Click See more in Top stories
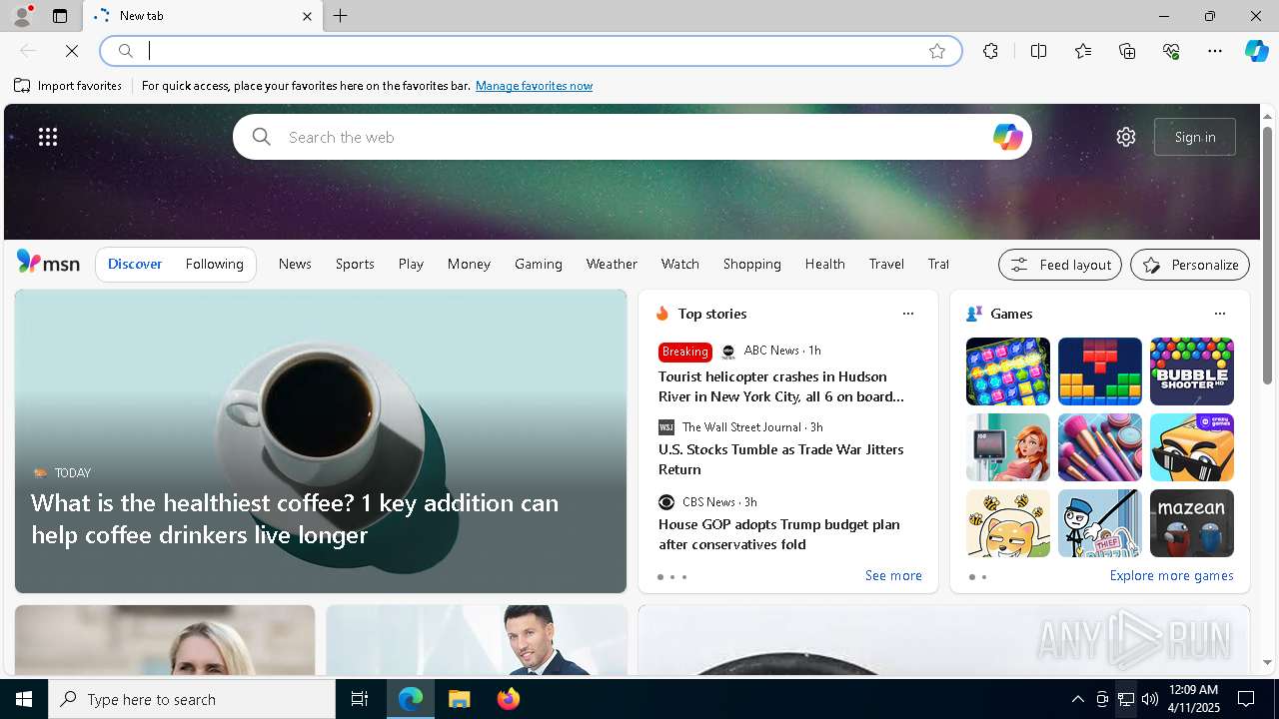The height and width of the screenshot is (719, 1279). click(x=893, y=576)
